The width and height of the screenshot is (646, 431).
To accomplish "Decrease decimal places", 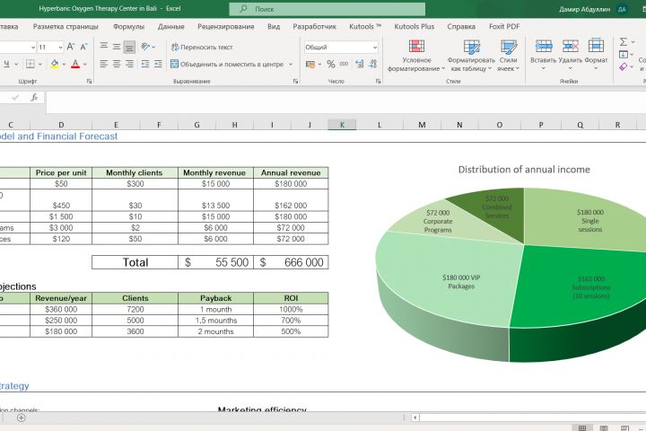I will 373,64.
